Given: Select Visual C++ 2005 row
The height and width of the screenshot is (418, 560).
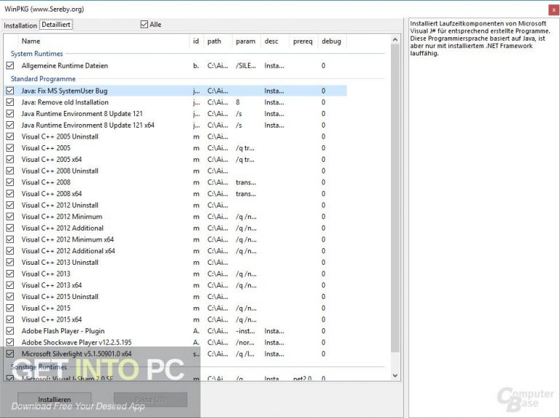Looking at the screenshot, I should [x=175, y=148].
